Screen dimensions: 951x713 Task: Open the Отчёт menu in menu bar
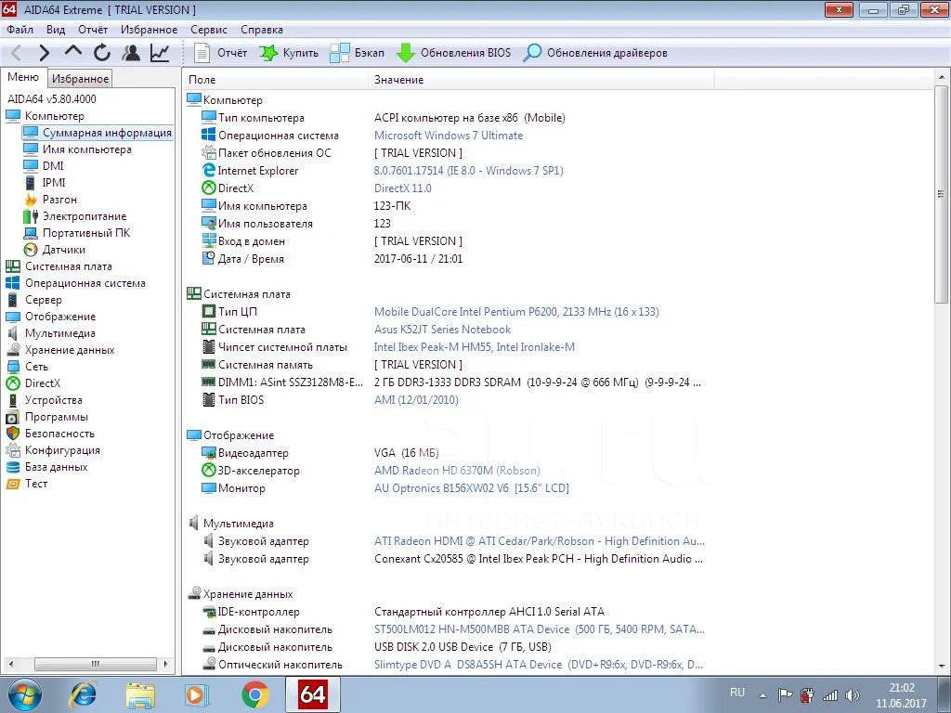coord(93,30)
